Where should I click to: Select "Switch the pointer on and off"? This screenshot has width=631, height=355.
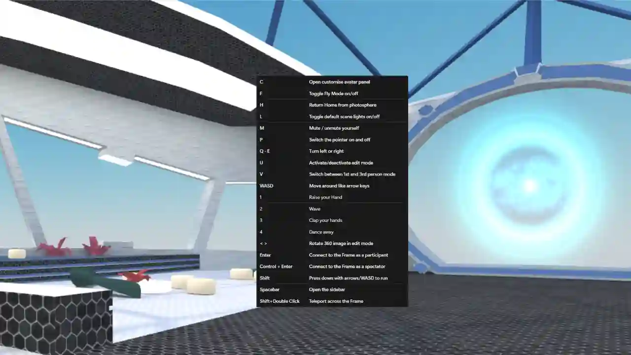[340, 140]
